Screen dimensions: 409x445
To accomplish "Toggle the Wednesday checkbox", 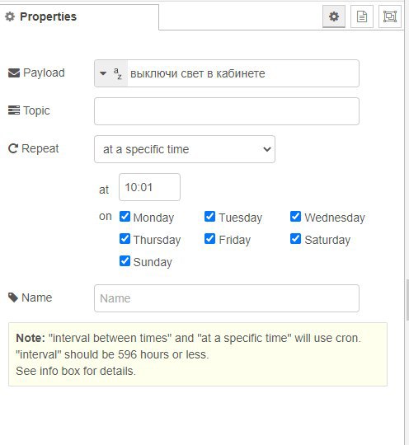I will [x=295, y=217].
